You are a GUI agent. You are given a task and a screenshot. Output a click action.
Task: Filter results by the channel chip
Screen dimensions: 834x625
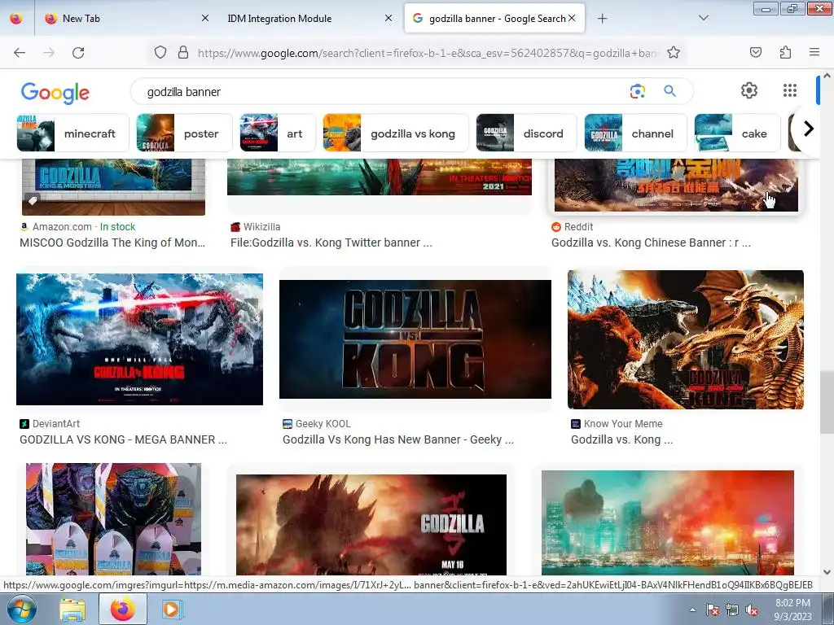635,133
